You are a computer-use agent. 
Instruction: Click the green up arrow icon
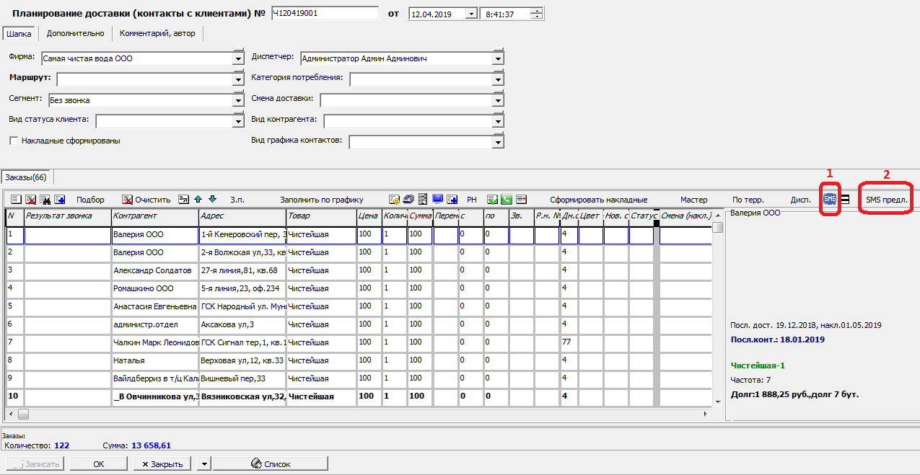coord(198,200)
